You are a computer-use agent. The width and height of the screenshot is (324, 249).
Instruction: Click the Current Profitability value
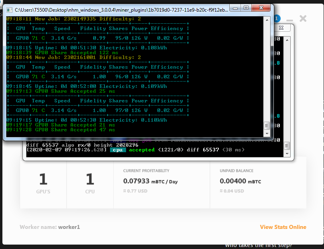pyautogui.click(x=150, y=182)
